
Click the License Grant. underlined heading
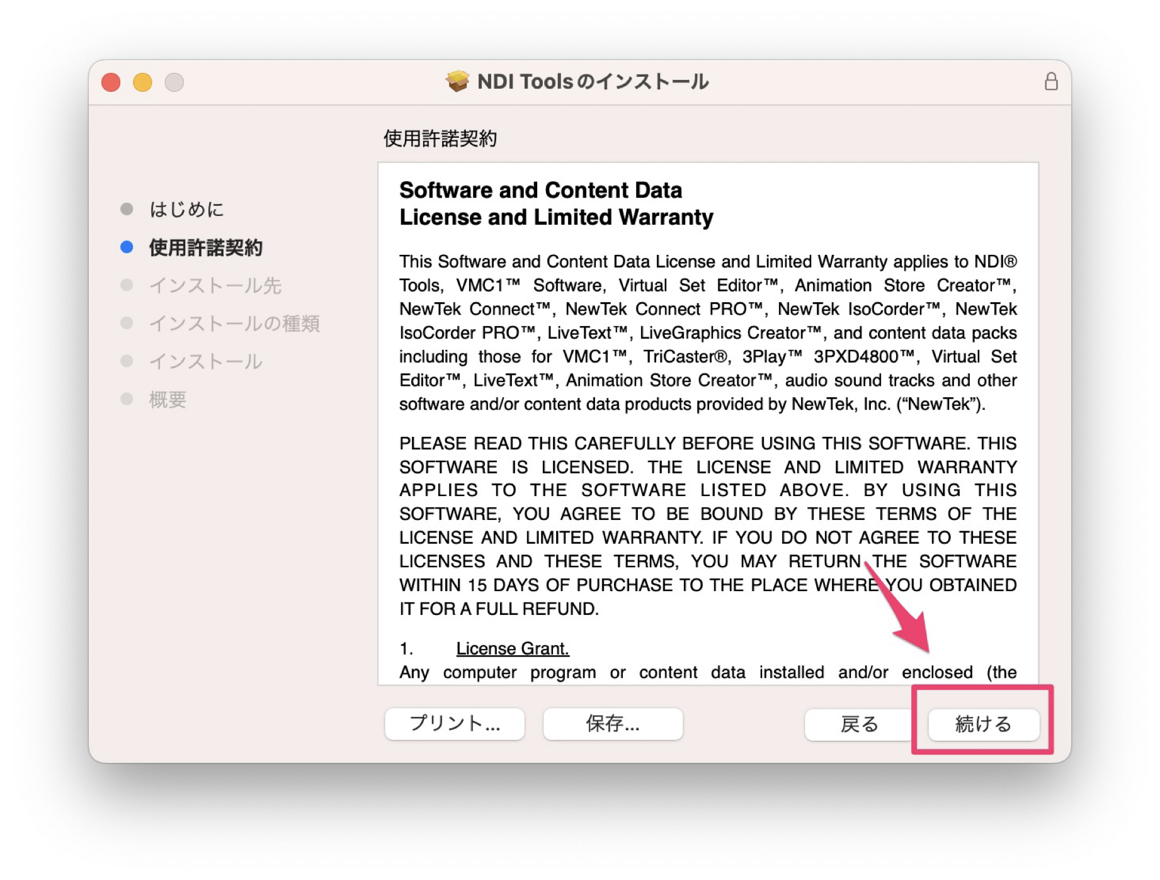pyautogui.click(x=512, y=648)
